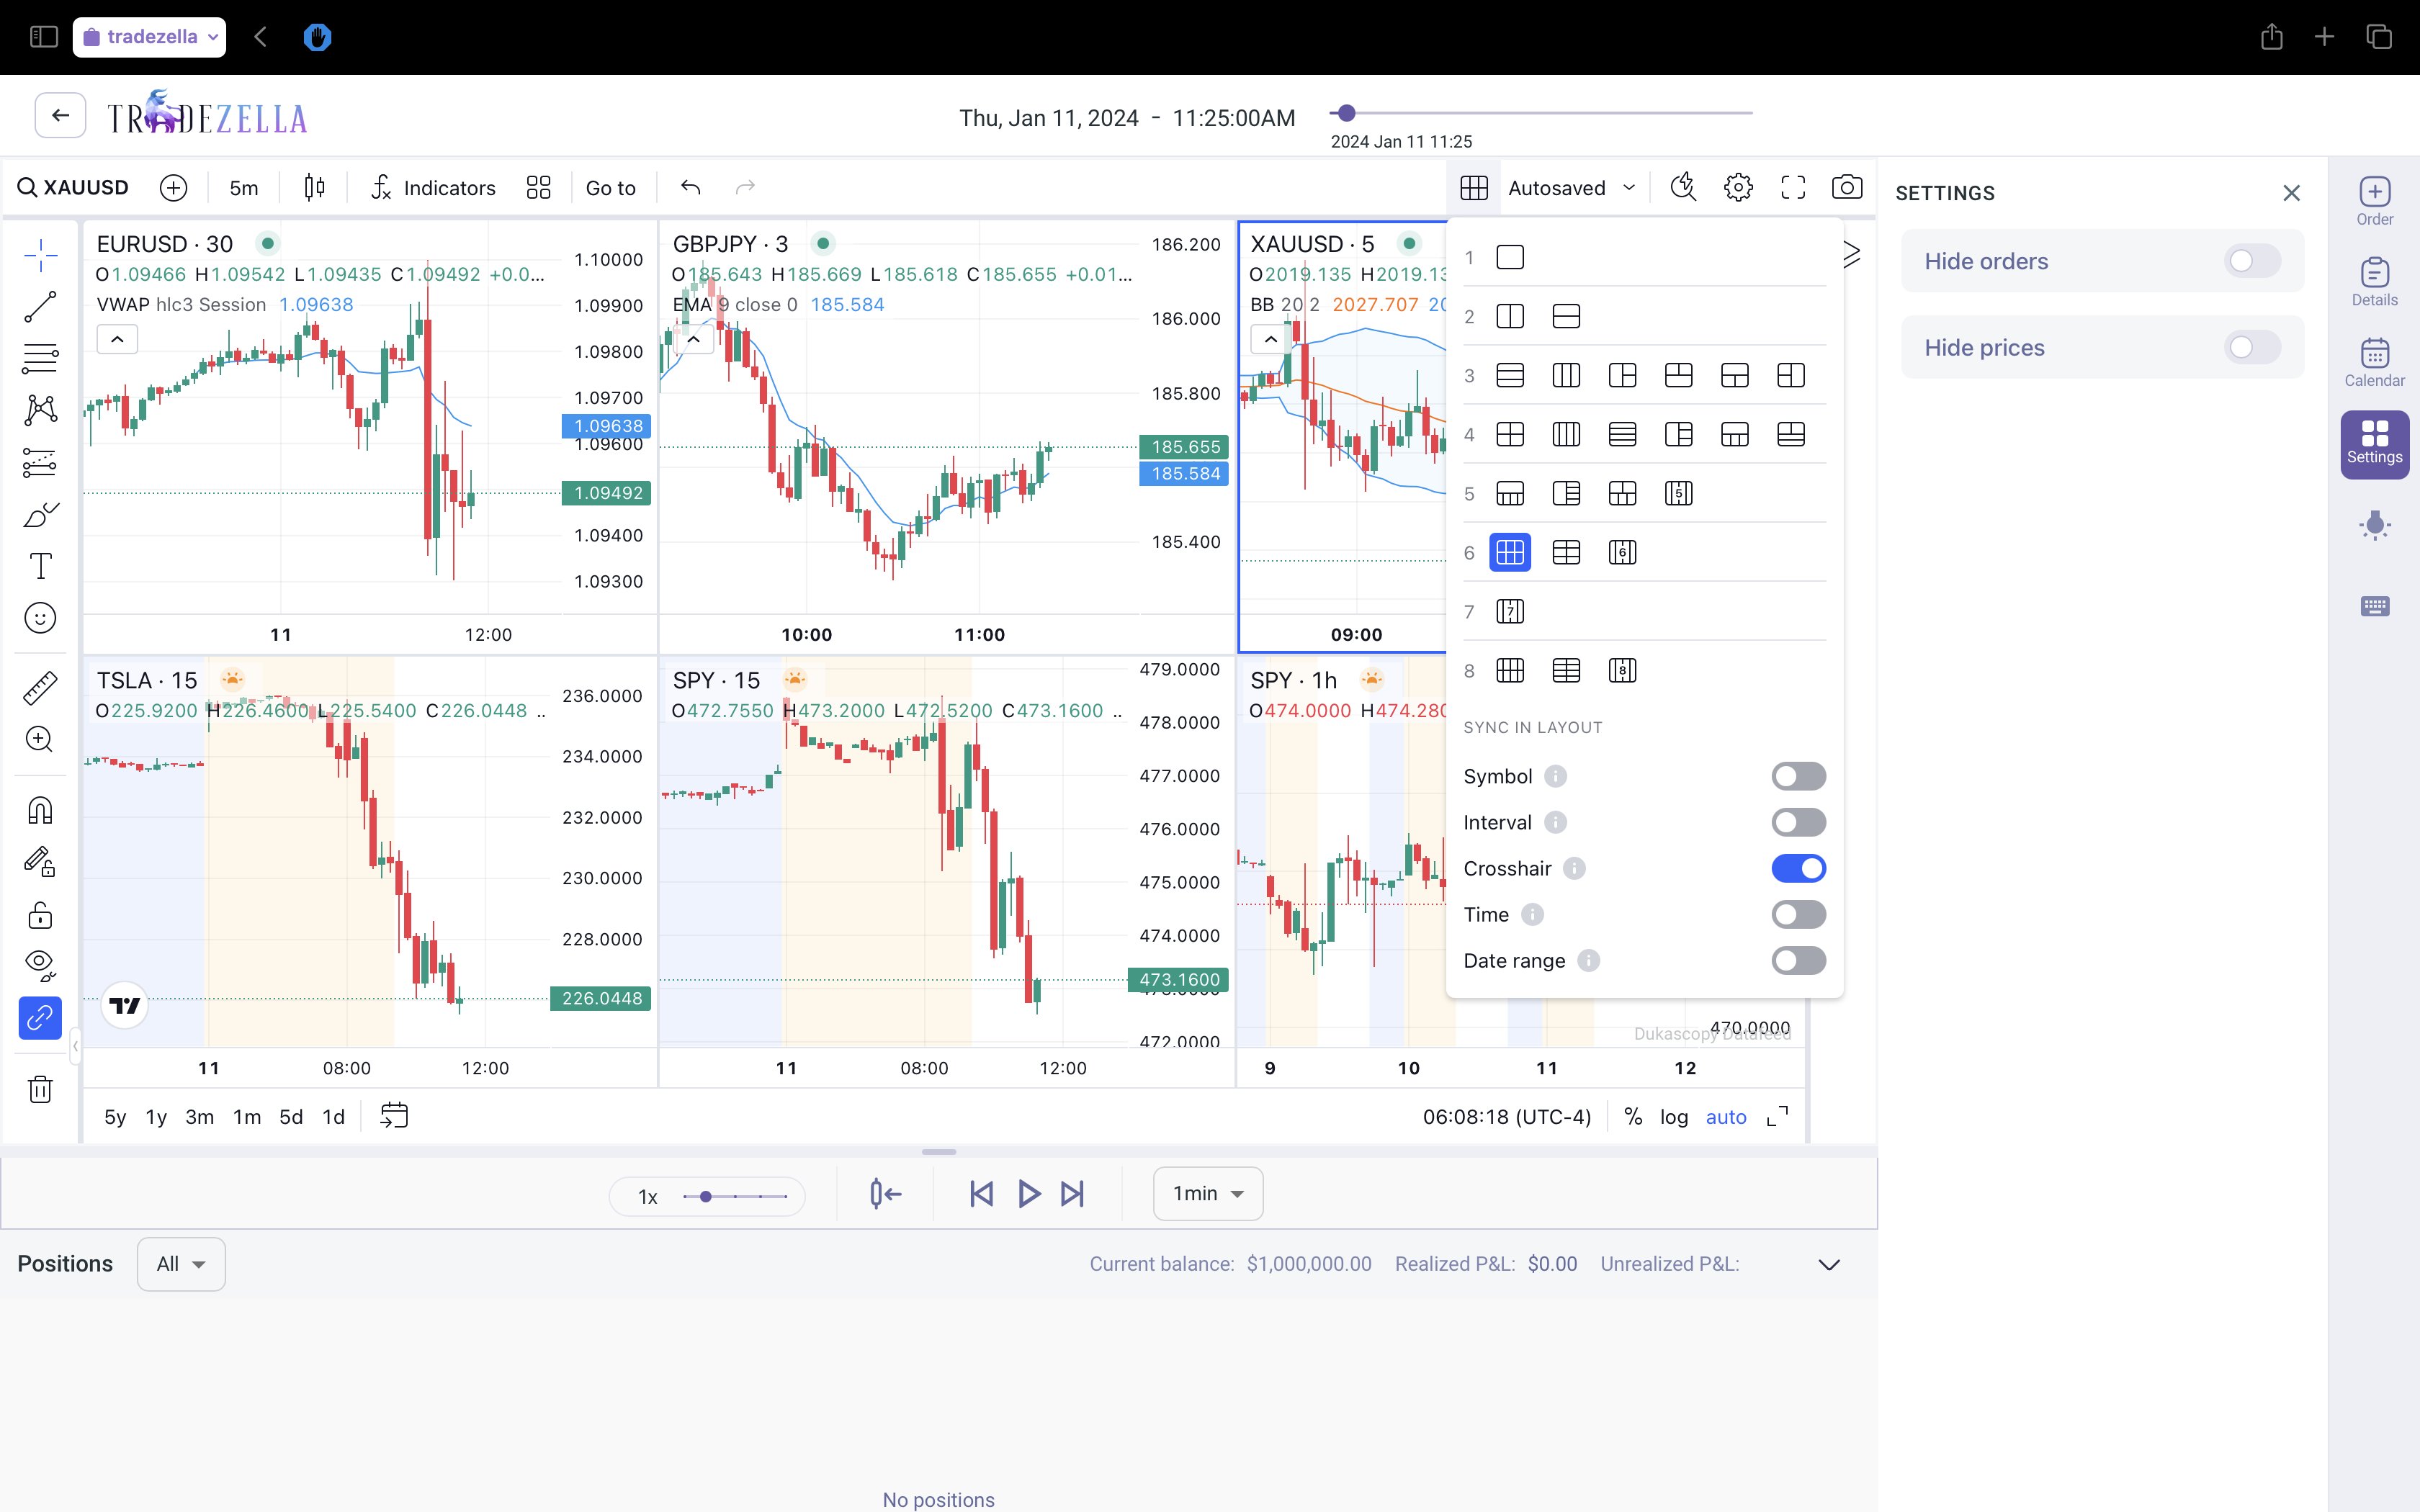This screenshot has height=1512, width=2420.
Task: Open the Settings tab in sidebar
Action: tap(2374, 444)
